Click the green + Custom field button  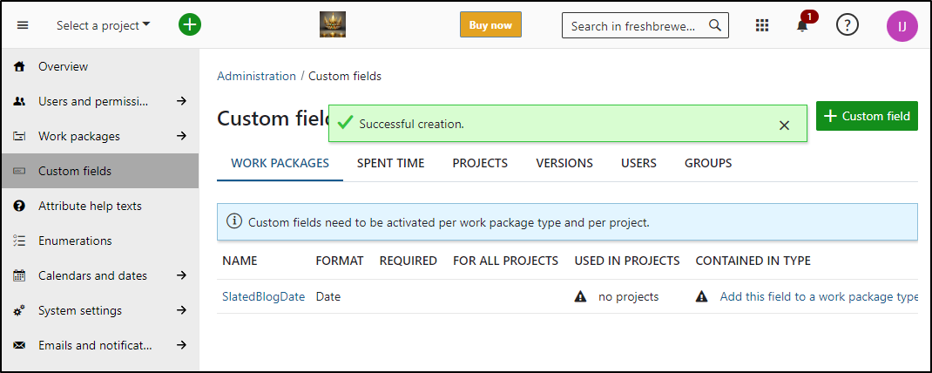[867, 116]
